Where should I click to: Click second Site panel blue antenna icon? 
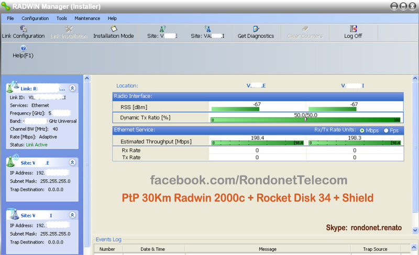pyautogui.click(x=13, y=213)
